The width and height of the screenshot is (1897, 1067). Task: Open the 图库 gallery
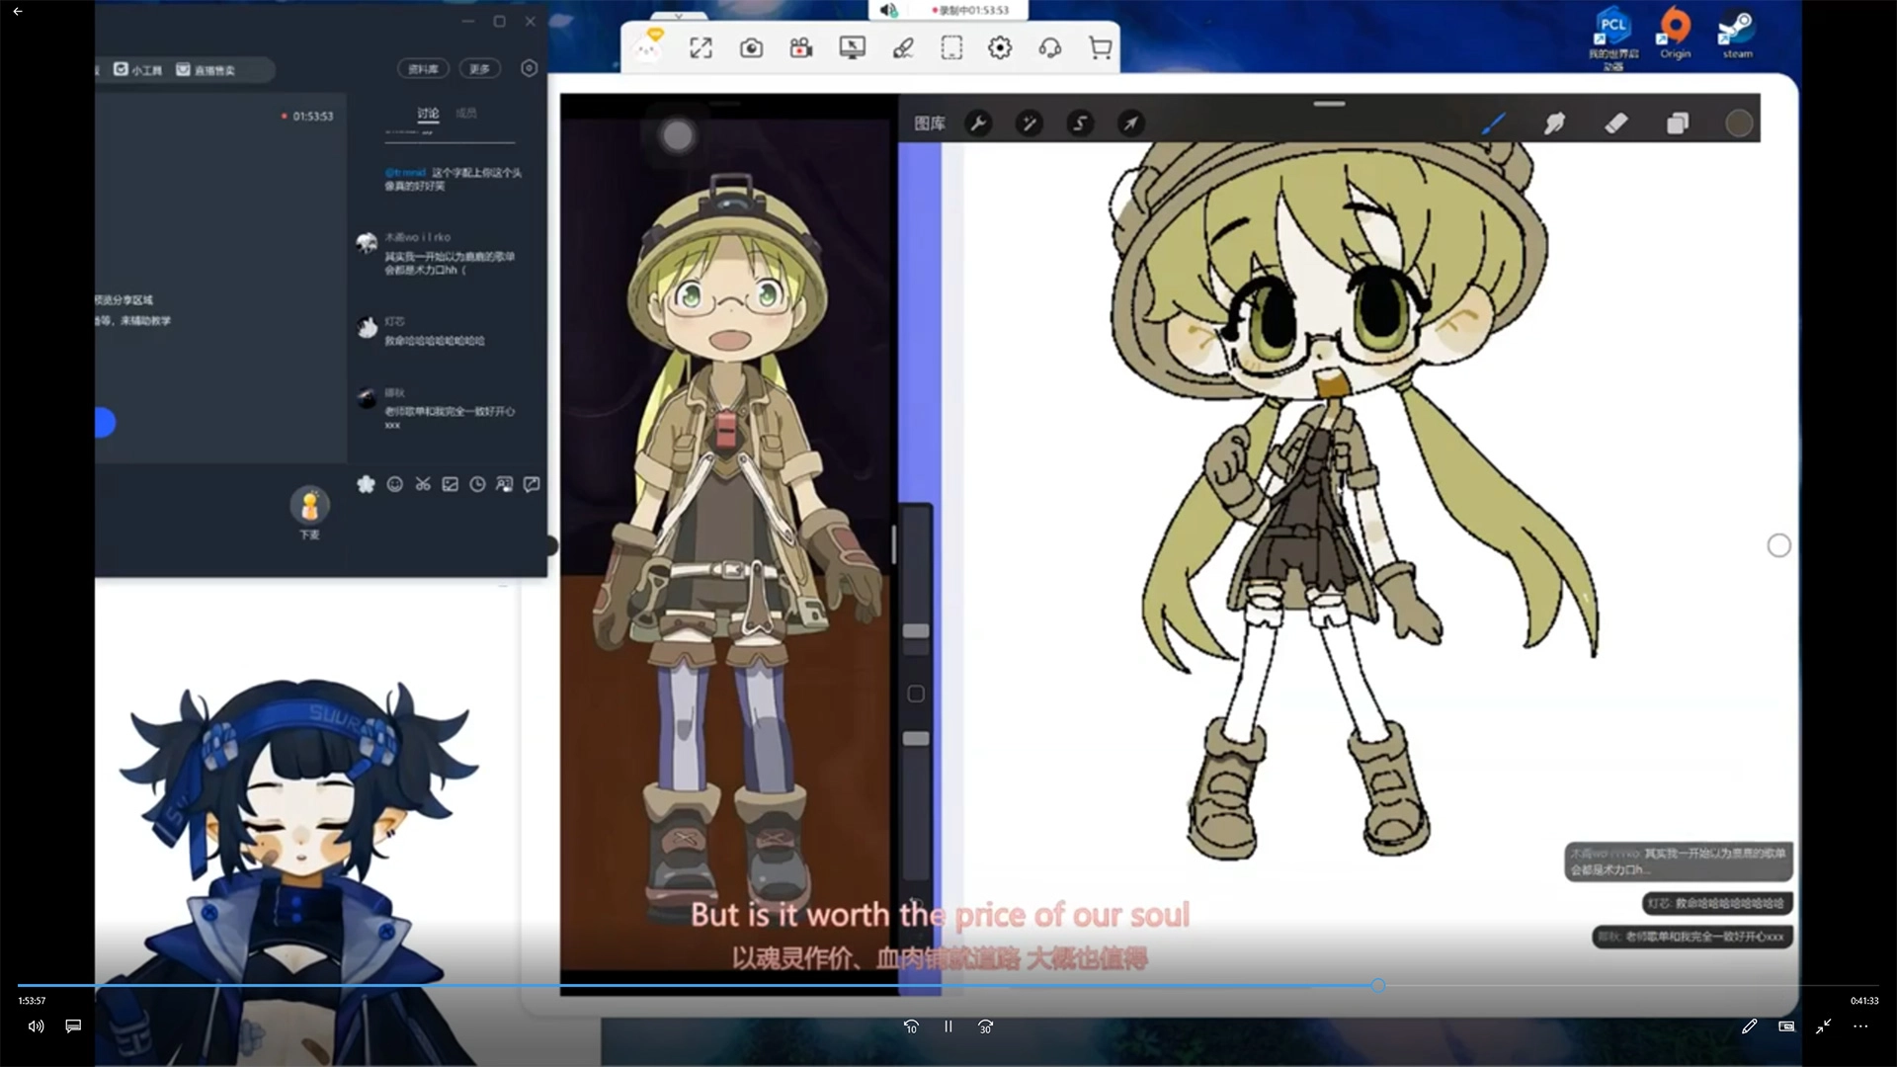click(x=929, y=123)
